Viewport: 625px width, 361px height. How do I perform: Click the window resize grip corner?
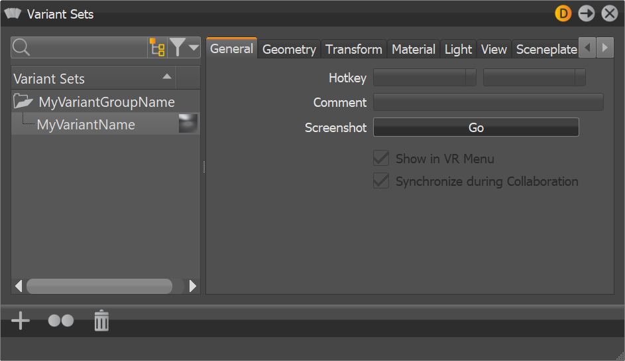coord(620,356)
